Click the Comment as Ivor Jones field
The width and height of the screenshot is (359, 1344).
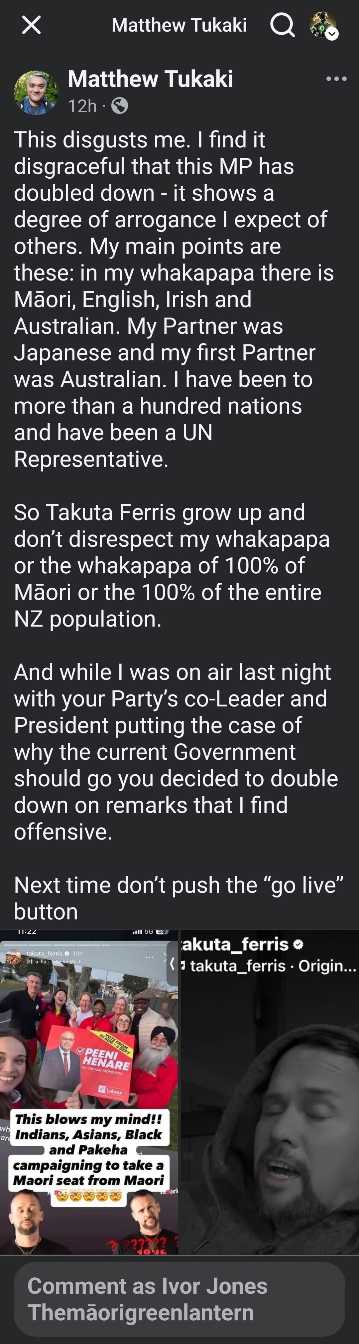[179, 1297]
